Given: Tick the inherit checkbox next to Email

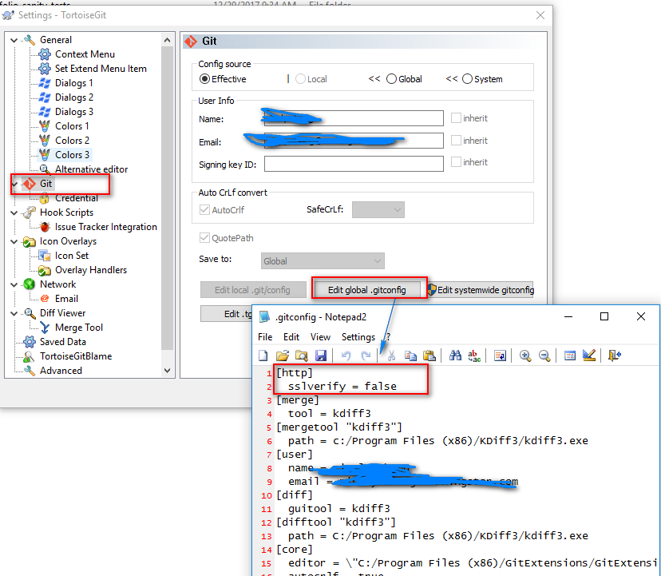Looking at the screenshot, I should (x=456, y=140).
